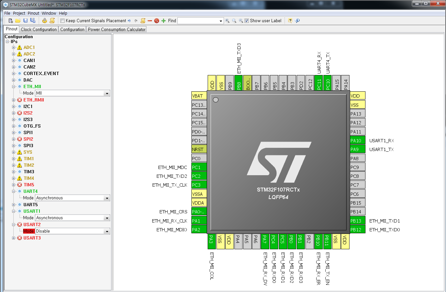Click the scroll icon right of Redo
This screenshot has height=292, width=446.
click(x=143, y=21)
